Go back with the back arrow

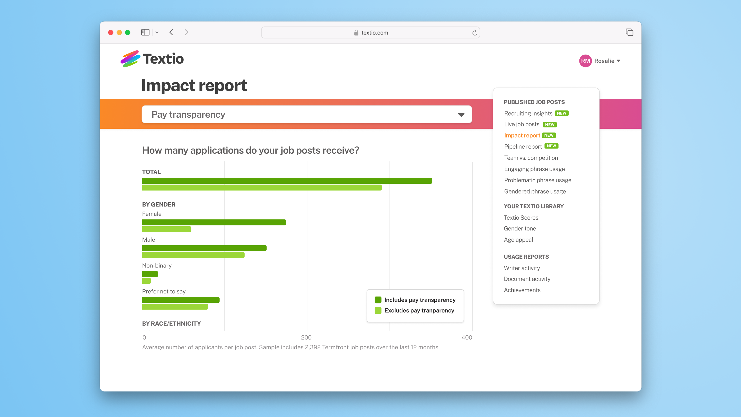(171, 32)
